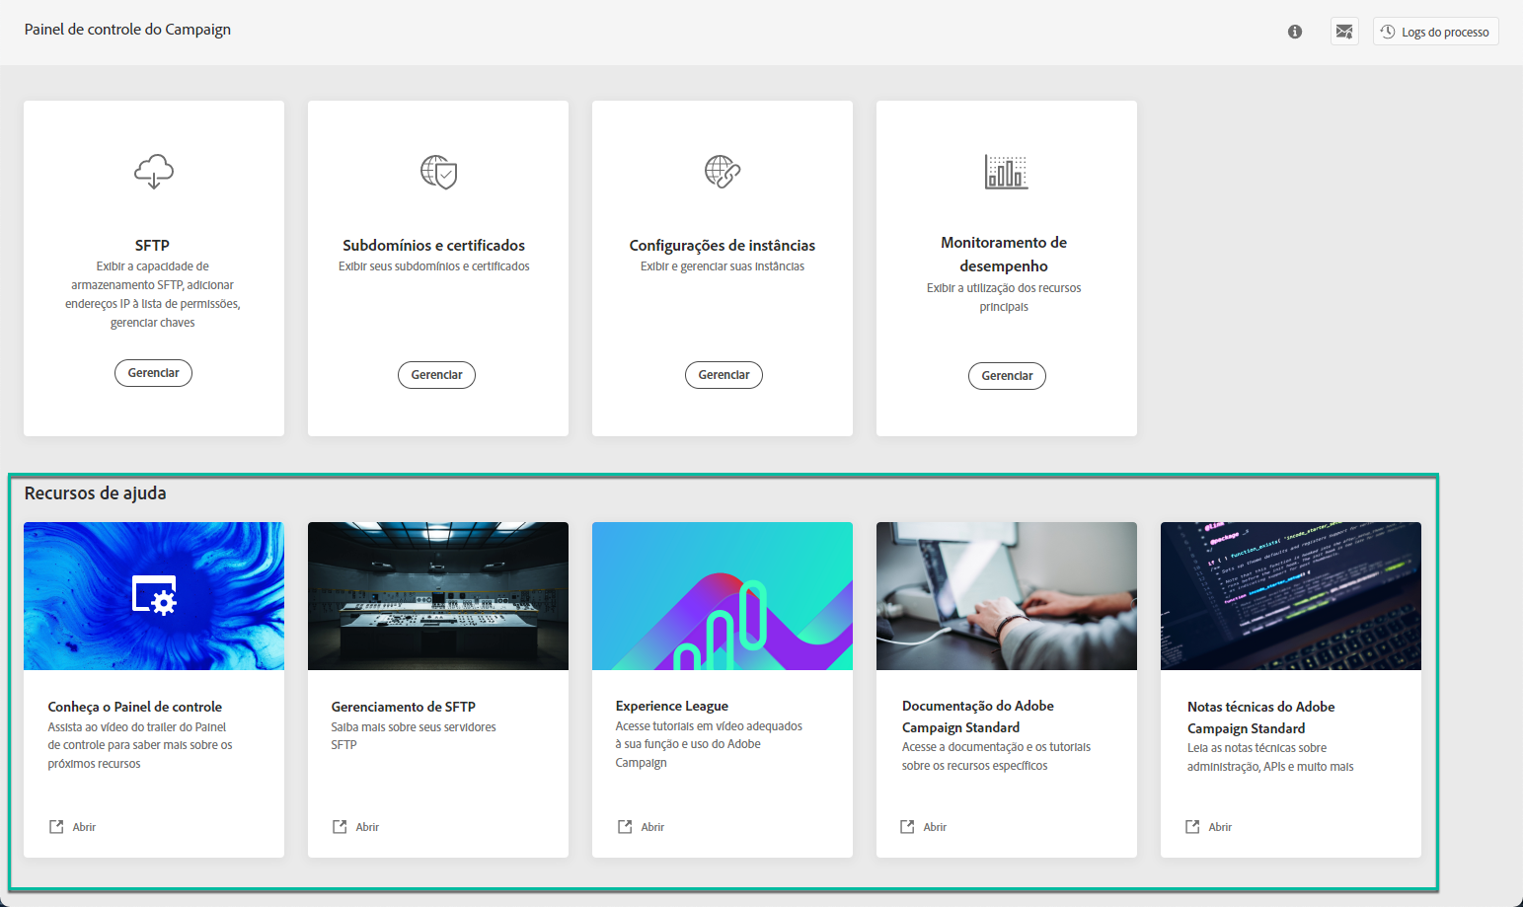Click the Documentação do Adobe Campaign Standard heading
The width and height of the screenshot is (1523, 907).
[x=978, y=717]
